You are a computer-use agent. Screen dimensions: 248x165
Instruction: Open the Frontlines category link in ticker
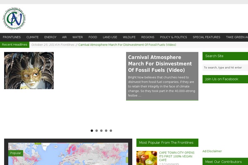67,45
